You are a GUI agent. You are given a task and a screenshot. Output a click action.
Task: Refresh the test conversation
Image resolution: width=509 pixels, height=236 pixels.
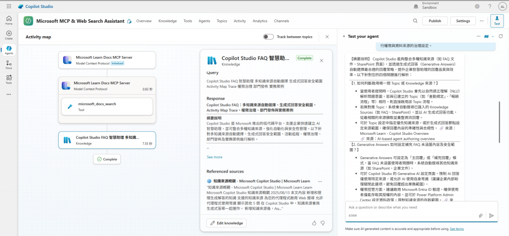coord(501,36)
